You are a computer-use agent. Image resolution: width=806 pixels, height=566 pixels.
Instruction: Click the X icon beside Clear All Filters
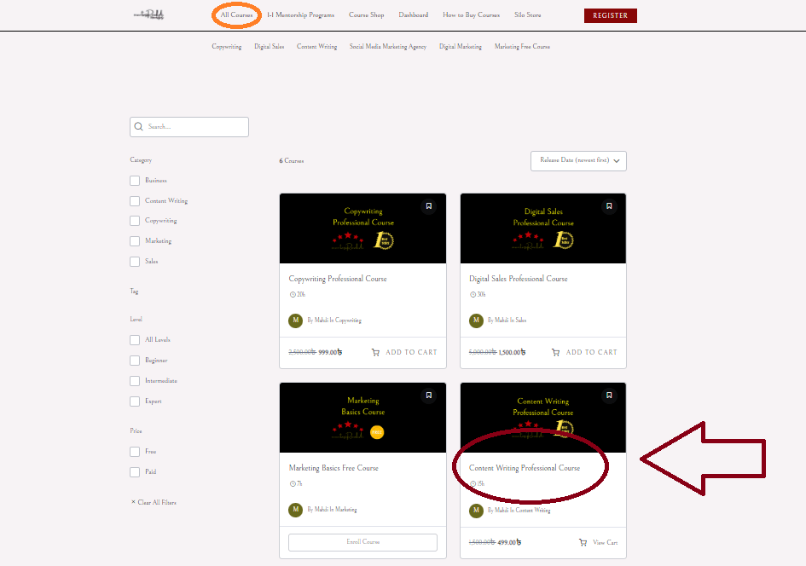click(133, 502)
